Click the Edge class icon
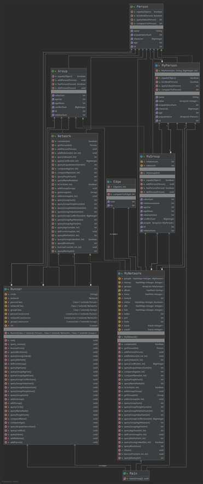The image size is (203, 484). [109, 181]
